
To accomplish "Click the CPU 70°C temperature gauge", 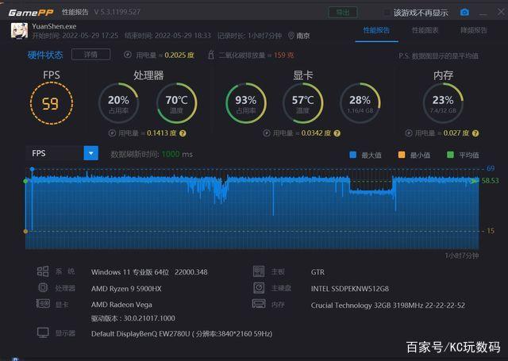I will tap(176, 103).
